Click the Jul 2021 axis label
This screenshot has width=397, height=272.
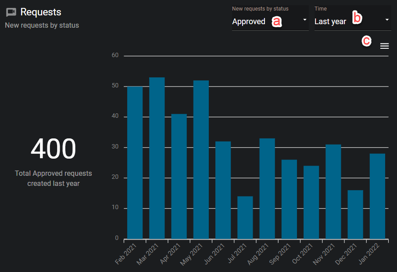click(237, 253)
